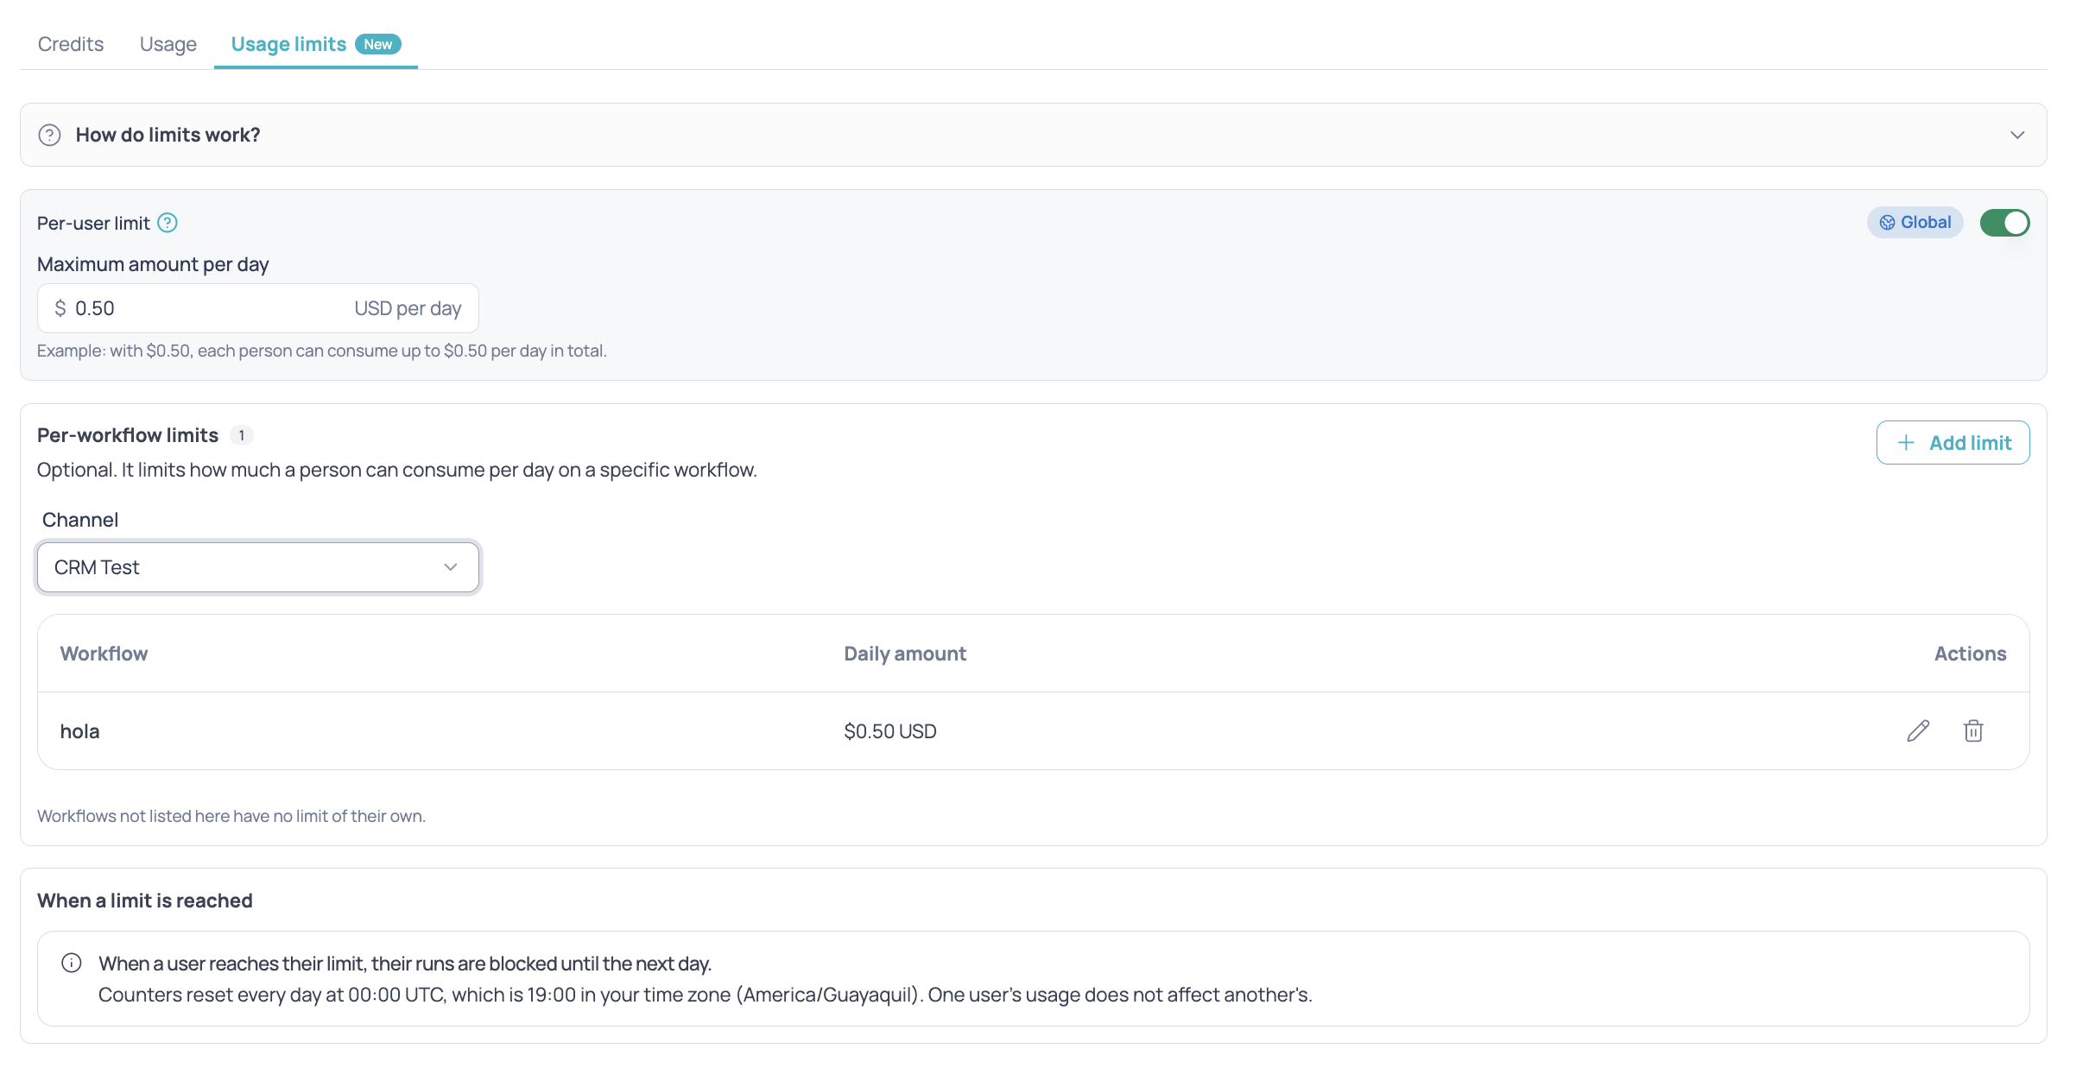The height and width of the screenshot is (1081, 2076).
Task: Switch to the Usage tab
Action: coord(168,44)
